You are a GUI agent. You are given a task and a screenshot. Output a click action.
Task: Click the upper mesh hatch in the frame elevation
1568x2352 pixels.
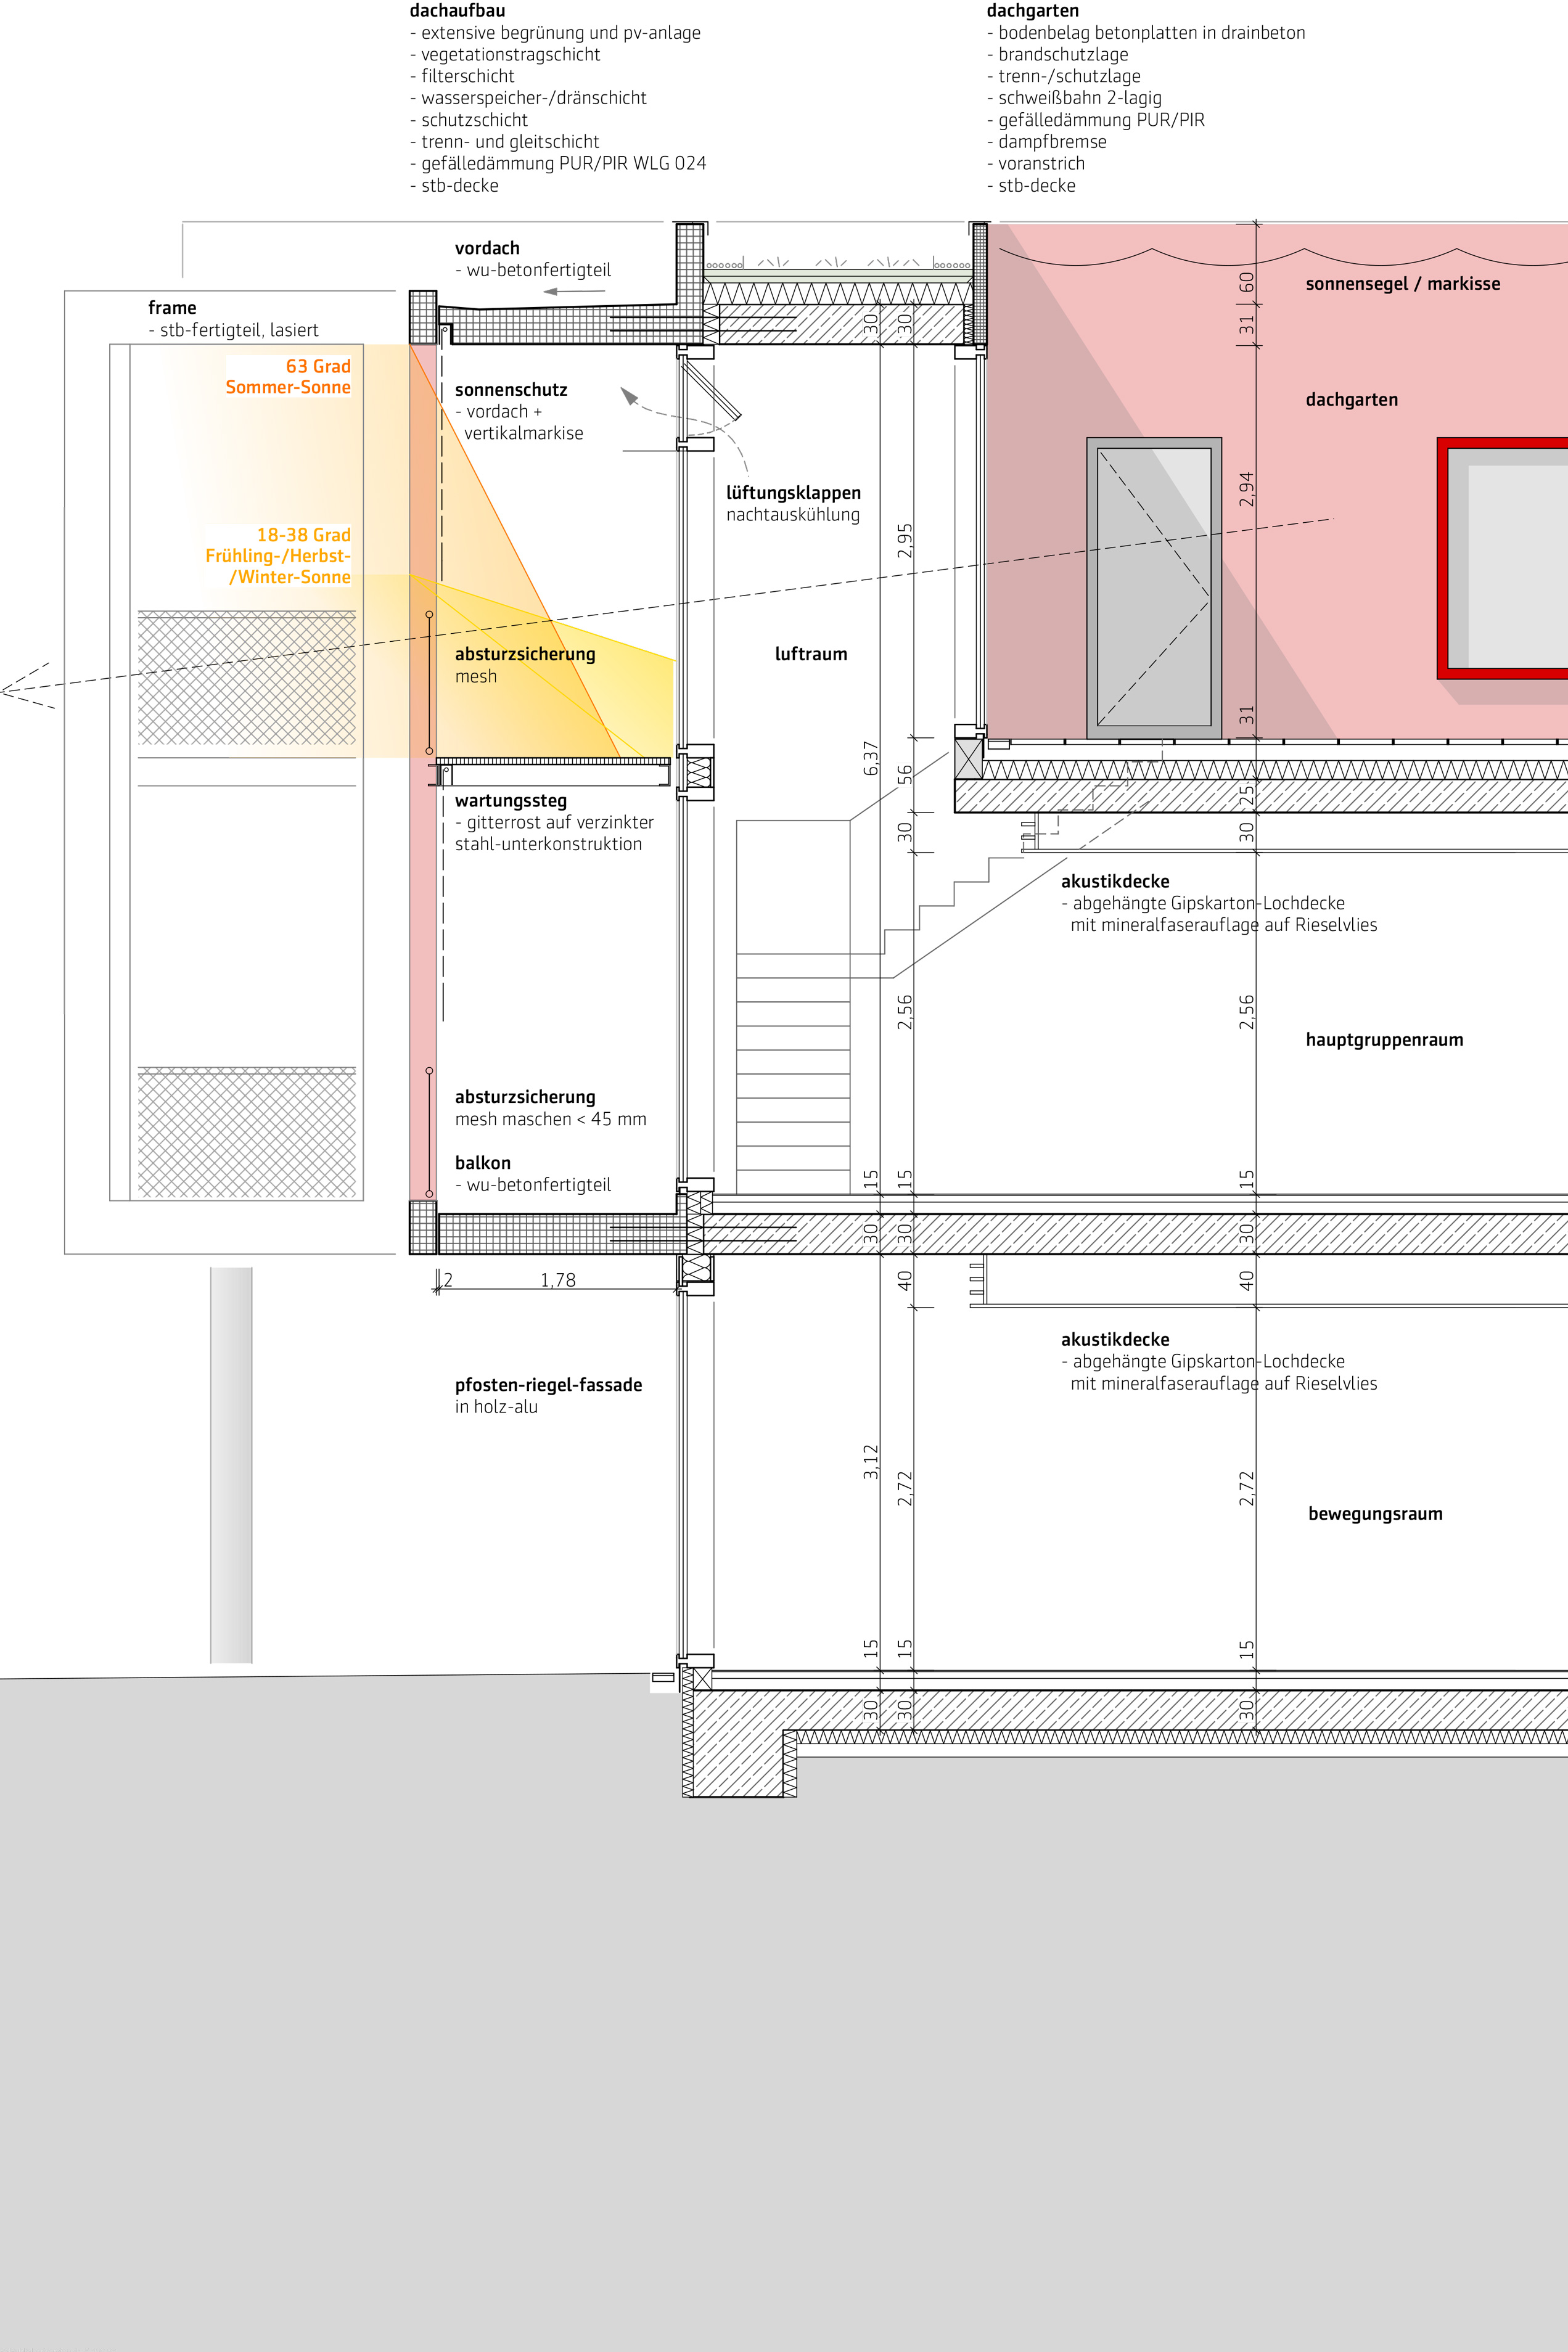click(x=246, y=679)
